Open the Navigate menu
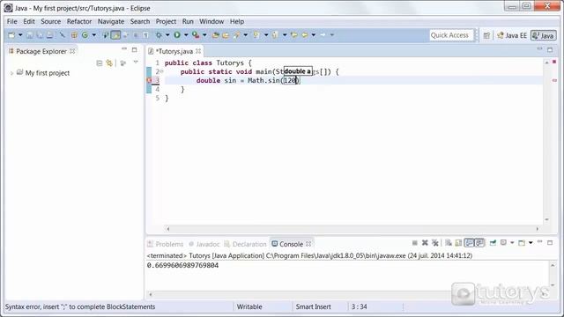 (111, 21)
